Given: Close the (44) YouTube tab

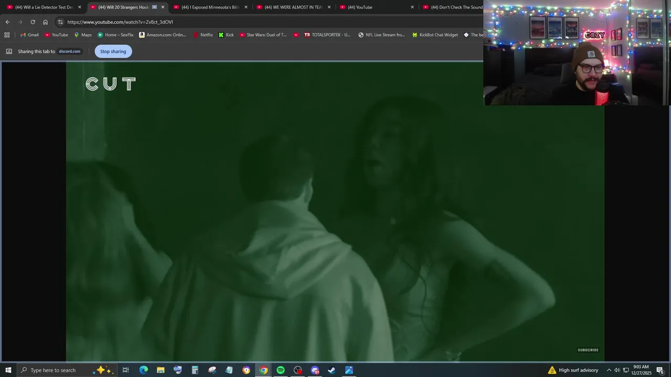Looking at the screenshot, I should point(413,7).
